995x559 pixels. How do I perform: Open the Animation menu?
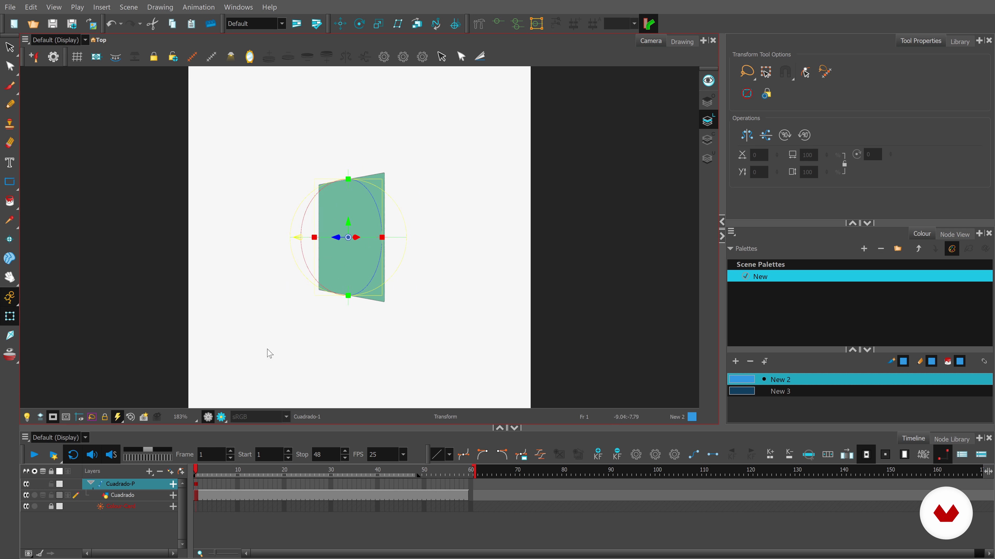tap(198, 7)
